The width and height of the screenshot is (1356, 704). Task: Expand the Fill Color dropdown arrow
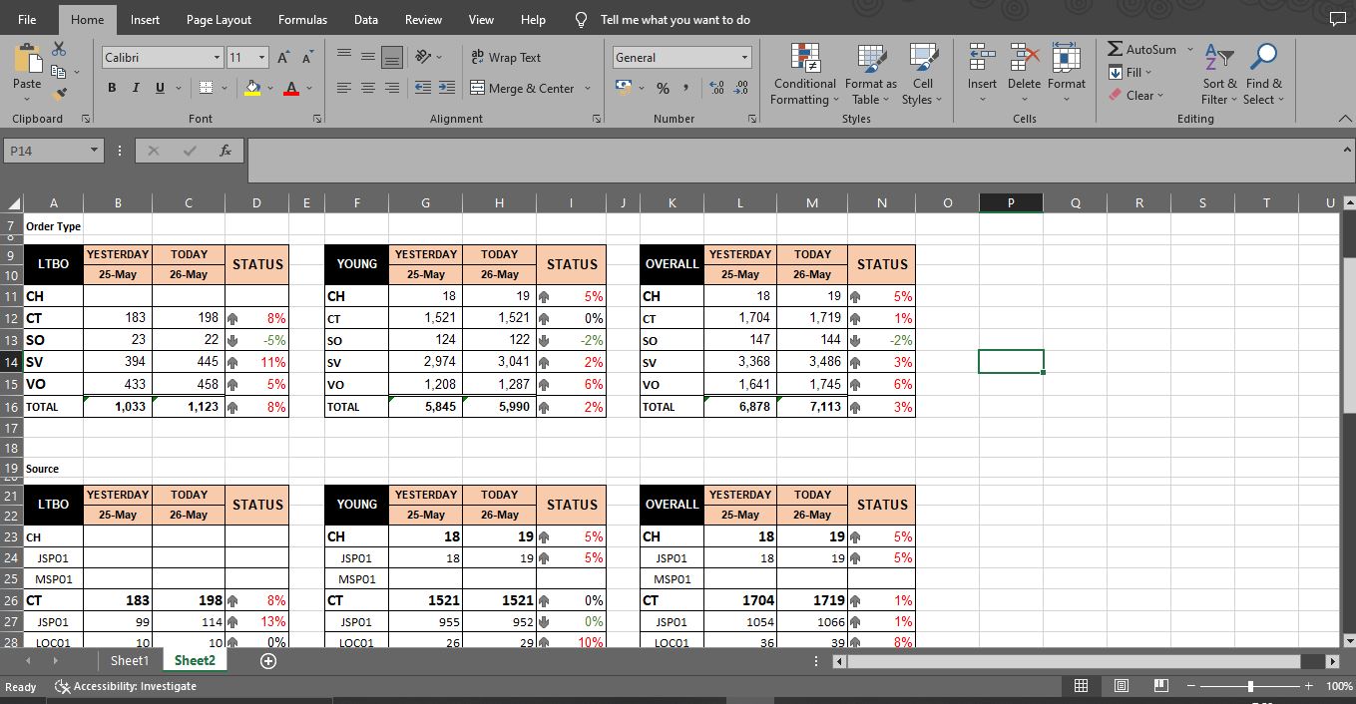tap(269, 88)
